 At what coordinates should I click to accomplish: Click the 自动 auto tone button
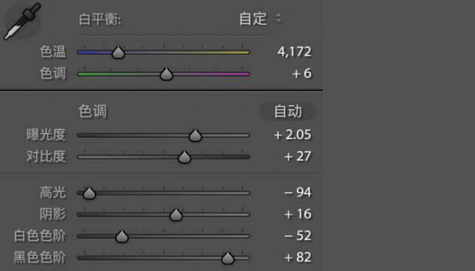click(x=288, y=112)
